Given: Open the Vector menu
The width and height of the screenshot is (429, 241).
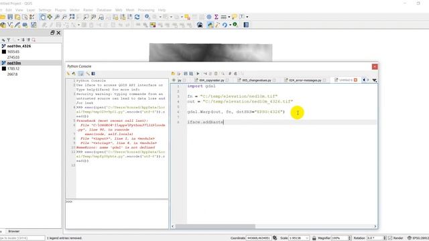Looking at the screenshot, I should (74, 10).
